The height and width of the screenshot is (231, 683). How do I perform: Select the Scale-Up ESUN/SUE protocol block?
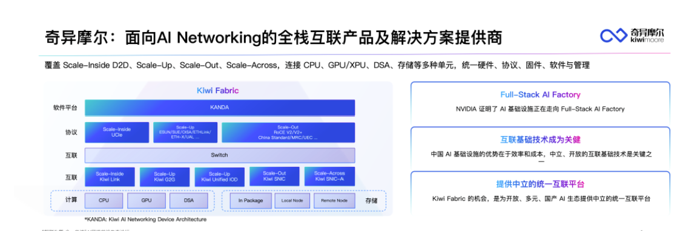click(x=185, y=132)
